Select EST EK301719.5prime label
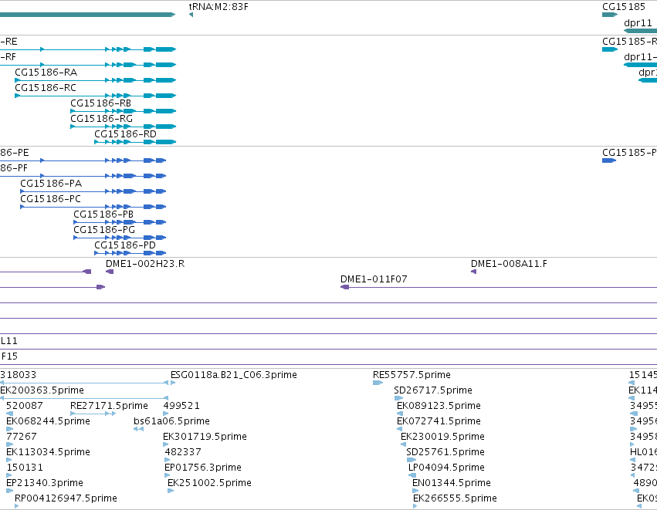This screenshot has width=657, height=510. pos(205,437)
